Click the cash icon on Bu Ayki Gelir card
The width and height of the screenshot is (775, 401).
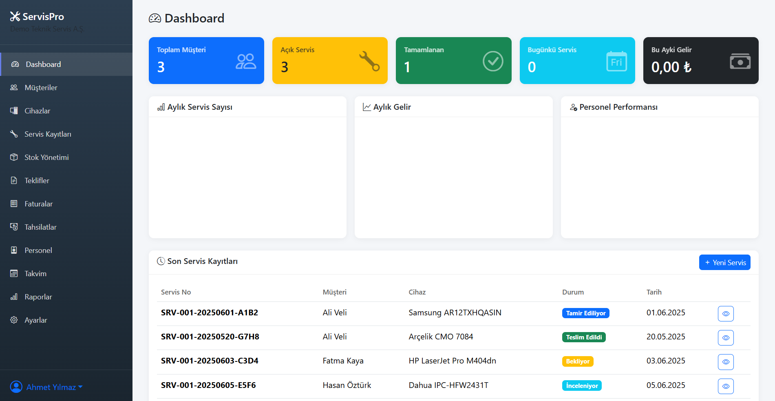740,61
